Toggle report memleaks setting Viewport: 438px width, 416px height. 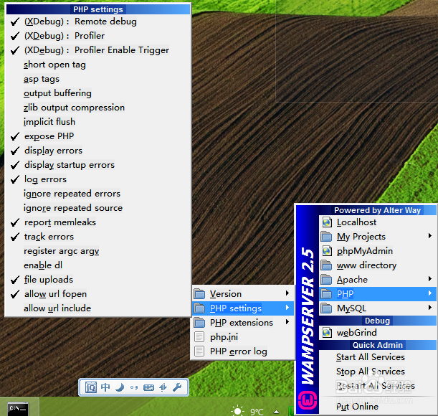pos(97,222)
